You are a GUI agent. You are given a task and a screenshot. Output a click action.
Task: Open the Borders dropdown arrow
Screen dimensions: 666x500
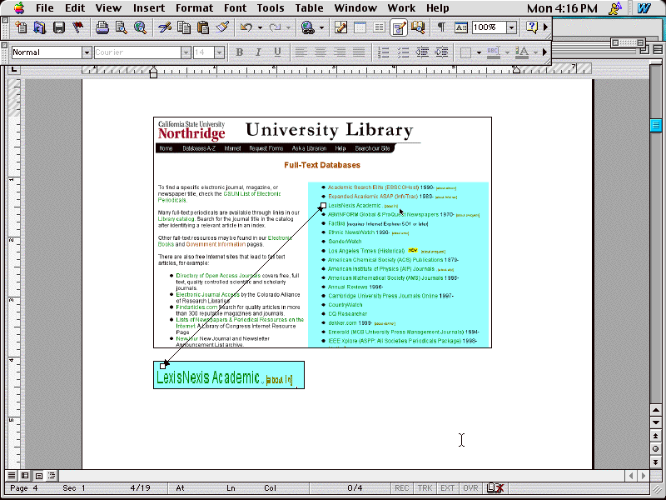(480, 52)
